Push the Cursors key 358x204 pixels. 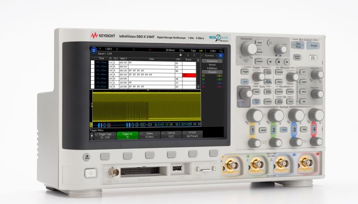[279, 72]
